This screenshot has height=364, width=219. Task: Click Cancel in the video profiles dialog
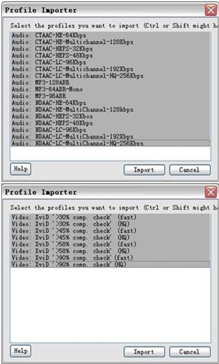190,352
